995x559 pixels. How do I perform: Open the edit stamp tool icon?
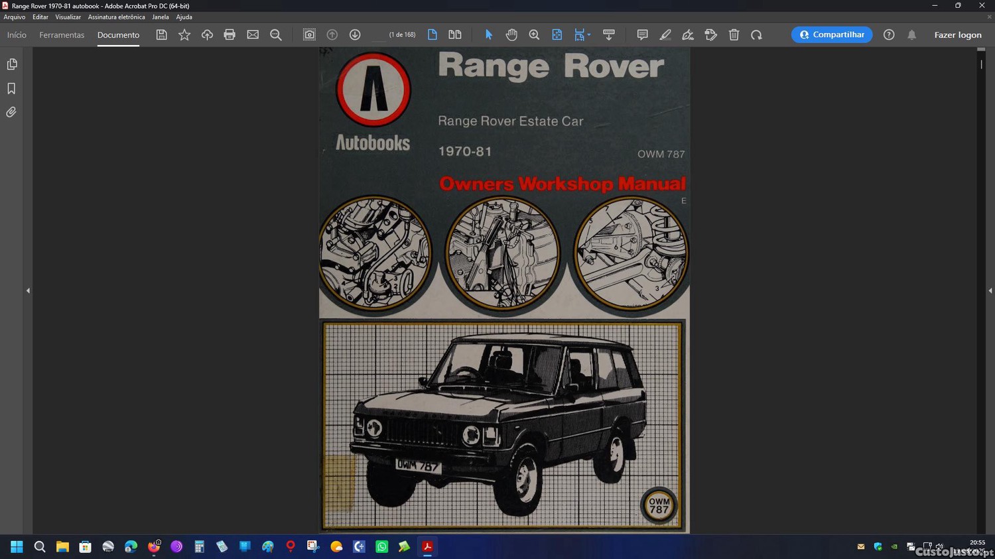(x=711, y=34)
